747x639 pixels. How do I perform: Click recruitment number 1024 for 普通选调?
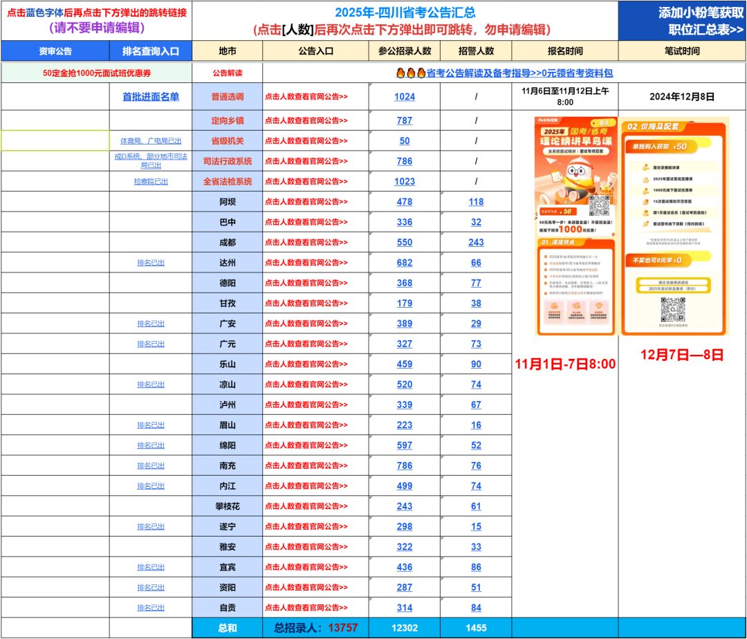point(405,97)
